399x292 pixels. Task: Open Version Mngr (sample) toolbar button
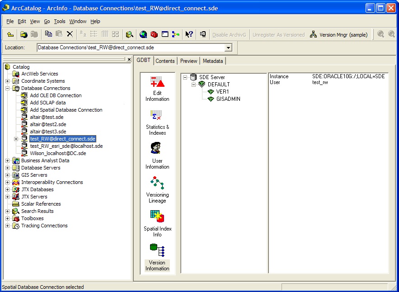pos(339,35)
